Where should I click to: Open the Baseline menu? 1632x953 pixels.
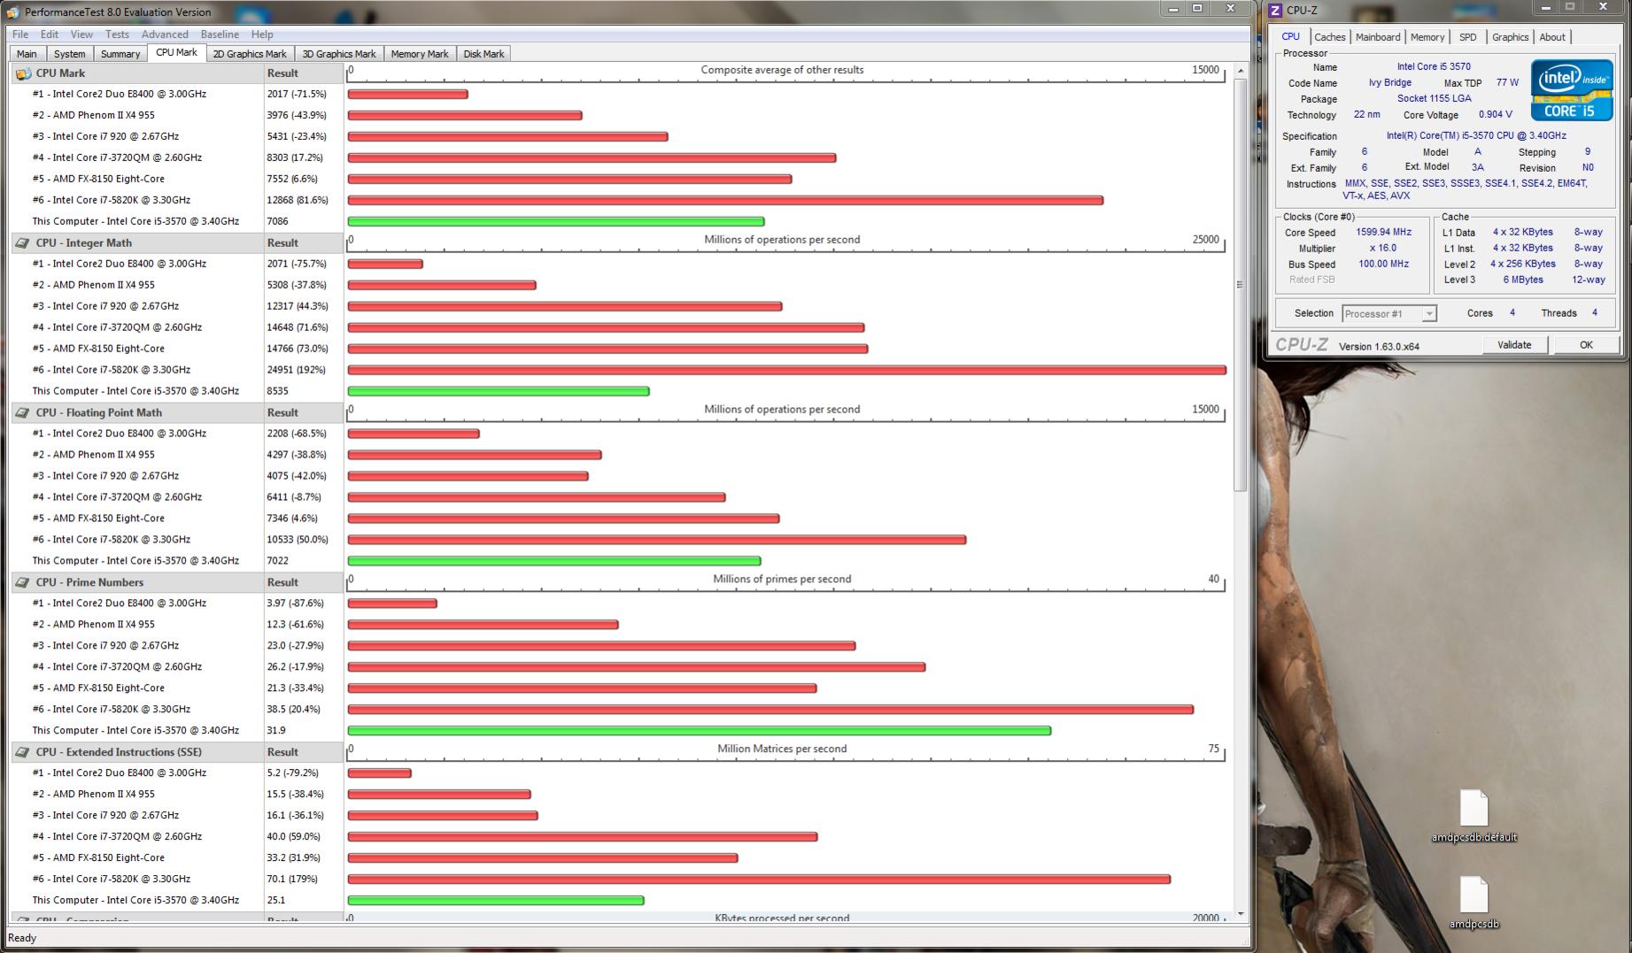[220, 35]
